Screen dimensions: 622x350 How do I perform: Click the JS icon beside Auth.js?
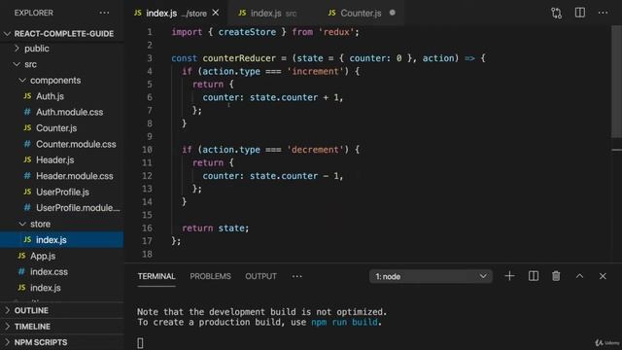tap(27, 96)
